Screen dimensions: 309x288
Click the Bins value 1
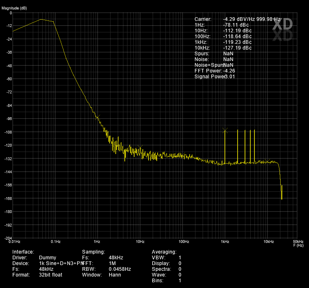[x=180, y=280]
